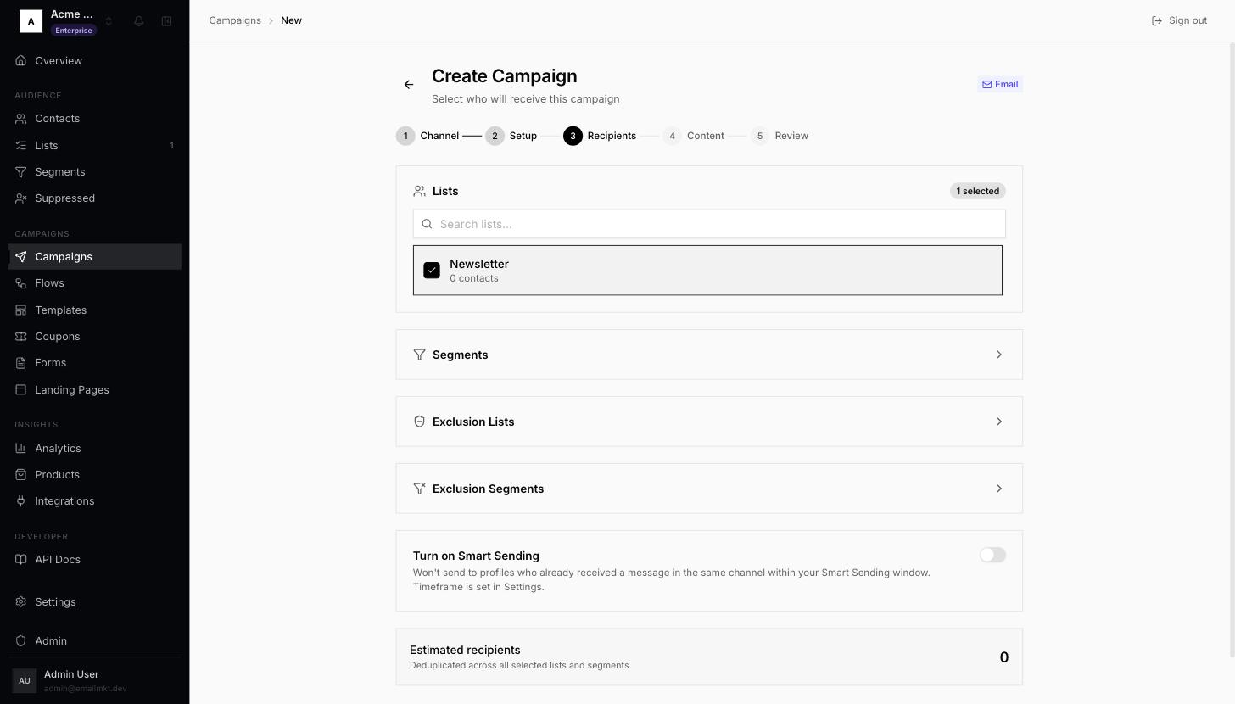
Task: Focus the Search lists input field
Action: [x=709, y=224]
